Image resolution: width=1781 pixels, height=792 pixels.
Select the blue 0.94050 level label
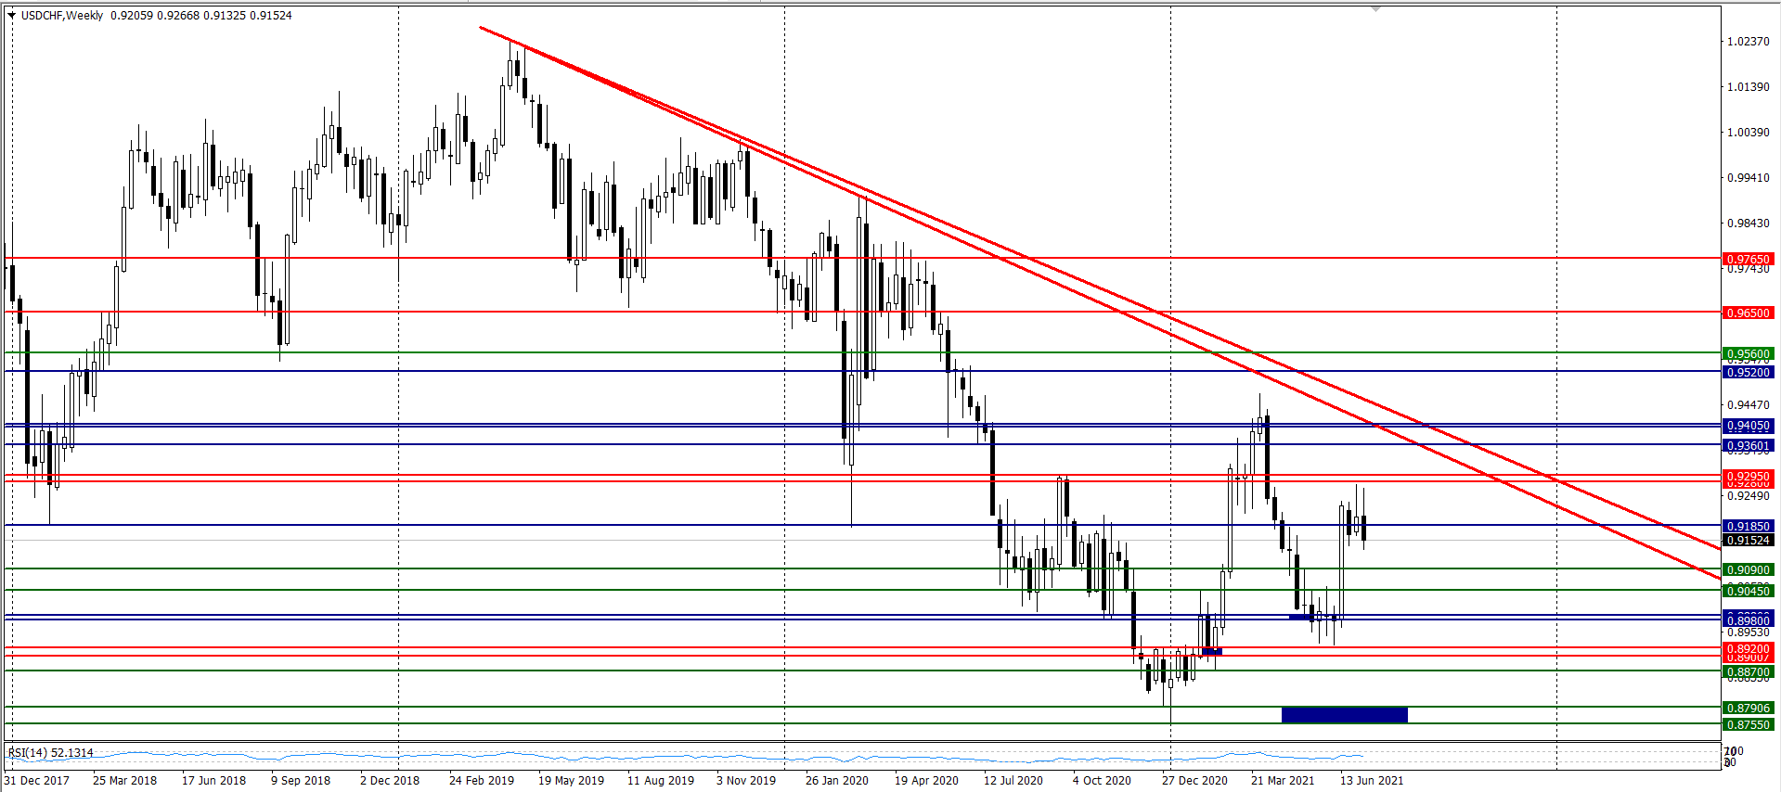click(x=1748, y=427)
